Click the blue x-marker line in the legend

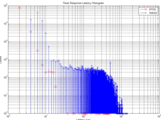[144, 13]
